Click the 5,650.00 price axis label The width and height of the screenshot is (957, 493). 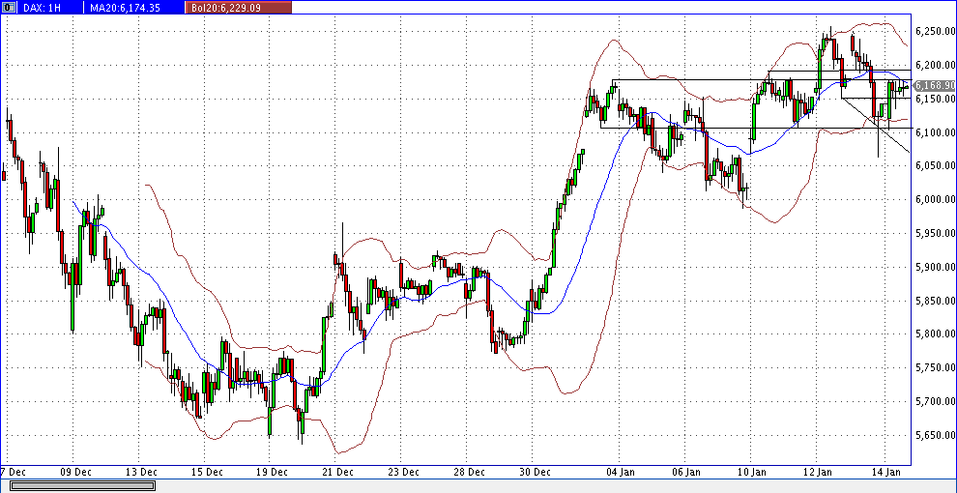pyautogui.click(x=935, y=435)
